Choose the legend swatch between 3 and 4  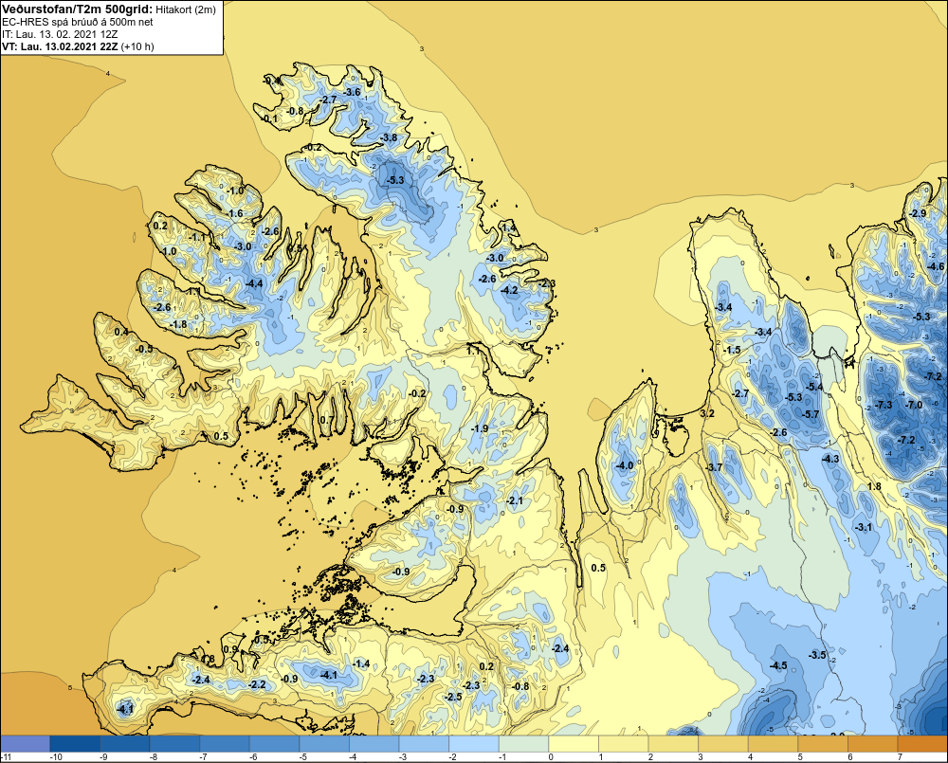pyautogui.click(x=723, y=744)
